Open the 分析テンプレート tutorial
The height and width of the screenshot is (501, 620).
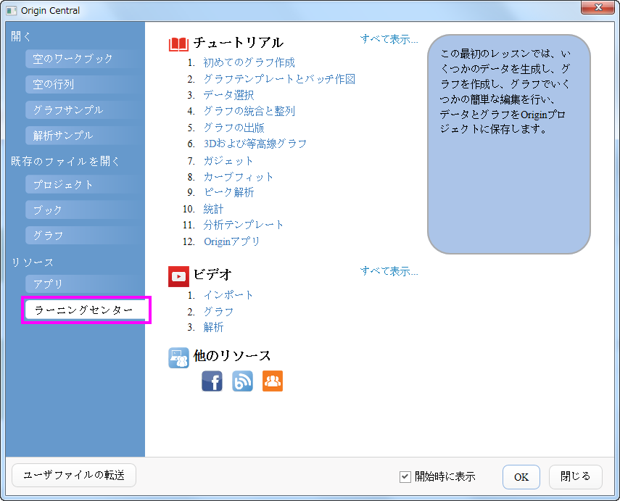244,225
